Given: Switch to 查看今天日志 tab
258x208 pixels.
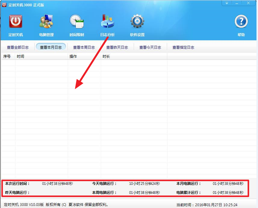Looking at the screenshot, I should pos(150,47).
